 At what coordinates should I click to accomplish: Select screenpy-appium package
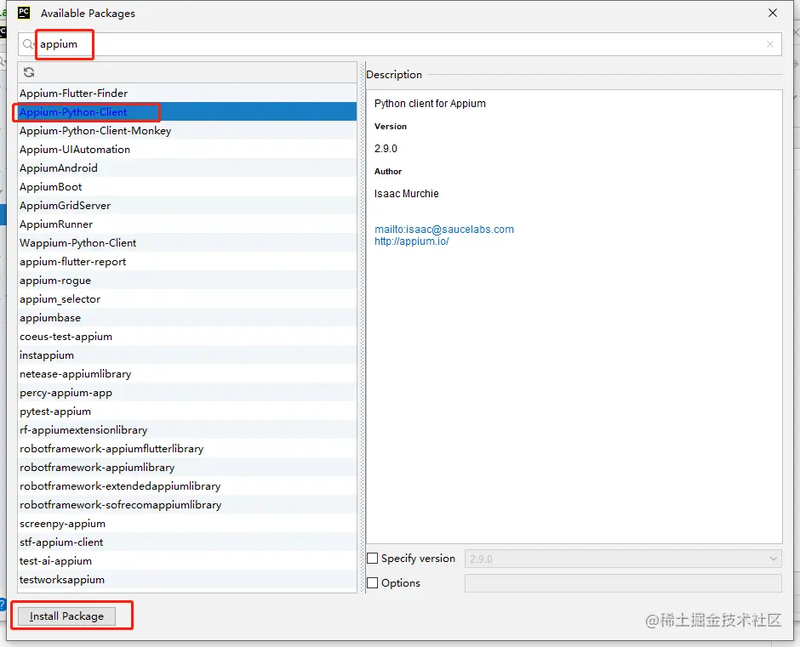[187, 523]
